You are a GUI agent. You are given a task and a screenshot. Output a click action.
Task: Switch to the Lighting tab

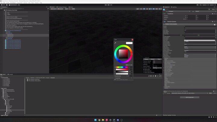point(174,7)
